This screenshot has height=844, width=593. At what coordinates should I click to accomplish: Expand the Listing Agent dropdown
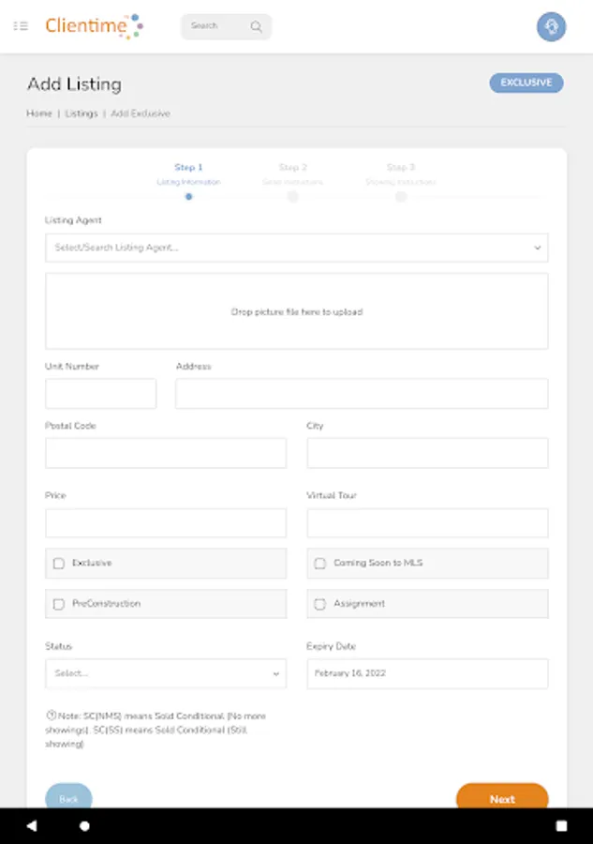296,248
